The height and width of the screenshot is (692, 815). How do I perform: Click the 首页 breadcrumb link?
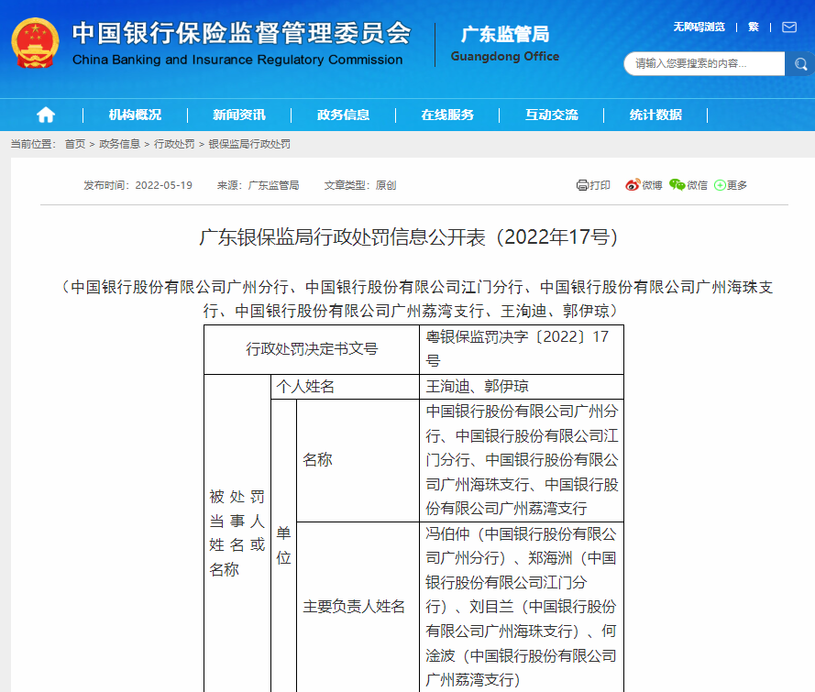coord(75,144)
